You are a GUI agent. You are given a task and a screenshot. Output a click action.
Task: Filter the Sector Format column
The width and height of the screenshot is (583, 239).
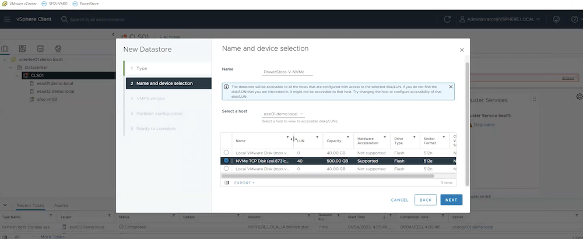[444, 137]
